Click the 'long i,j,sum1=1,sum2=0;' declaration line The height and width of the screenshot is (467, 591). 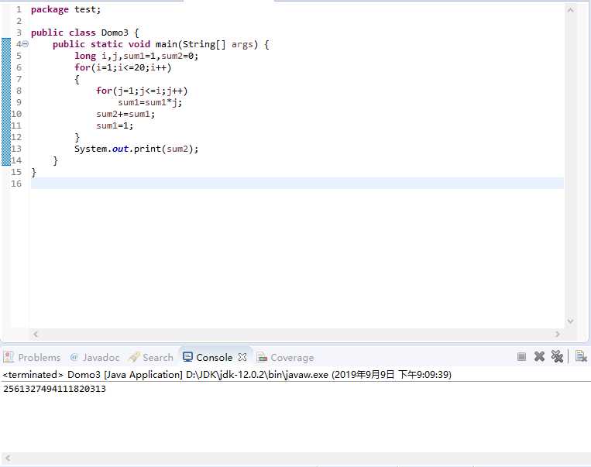pyautogui.click(x=136, y=57)
